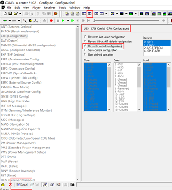Click the tools icon right of Poll

coord(44,185)
